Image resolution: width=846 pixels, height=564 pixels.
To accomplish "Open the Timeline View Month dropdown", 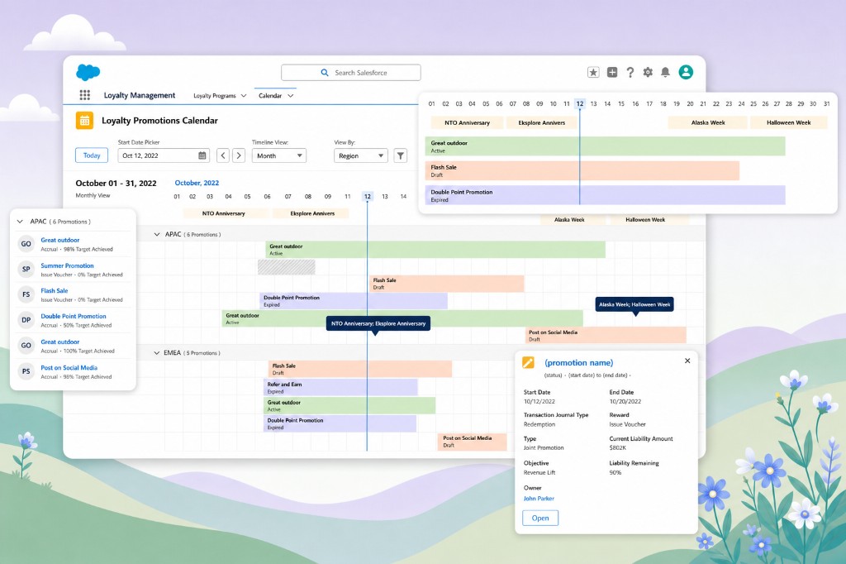I will tap(279, 155).
